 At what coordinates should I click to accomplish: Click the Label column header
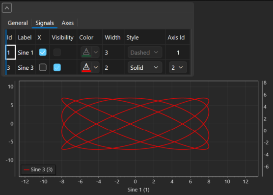click(x=26, y=37)
